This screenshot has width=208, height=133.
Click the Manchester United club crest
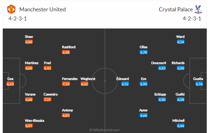pos(11,9)
